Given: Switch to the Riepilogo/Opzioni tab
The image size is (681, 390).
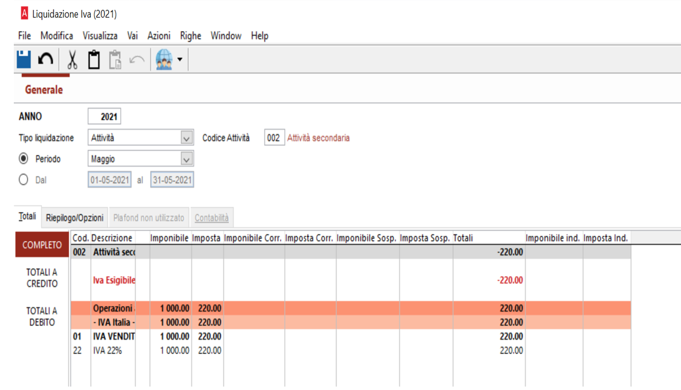Looking at the screenshot, I should click(75, 218).
